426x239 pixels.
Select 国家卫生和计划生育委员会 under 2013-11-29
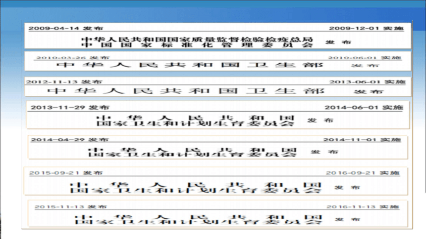coord(195,123)
